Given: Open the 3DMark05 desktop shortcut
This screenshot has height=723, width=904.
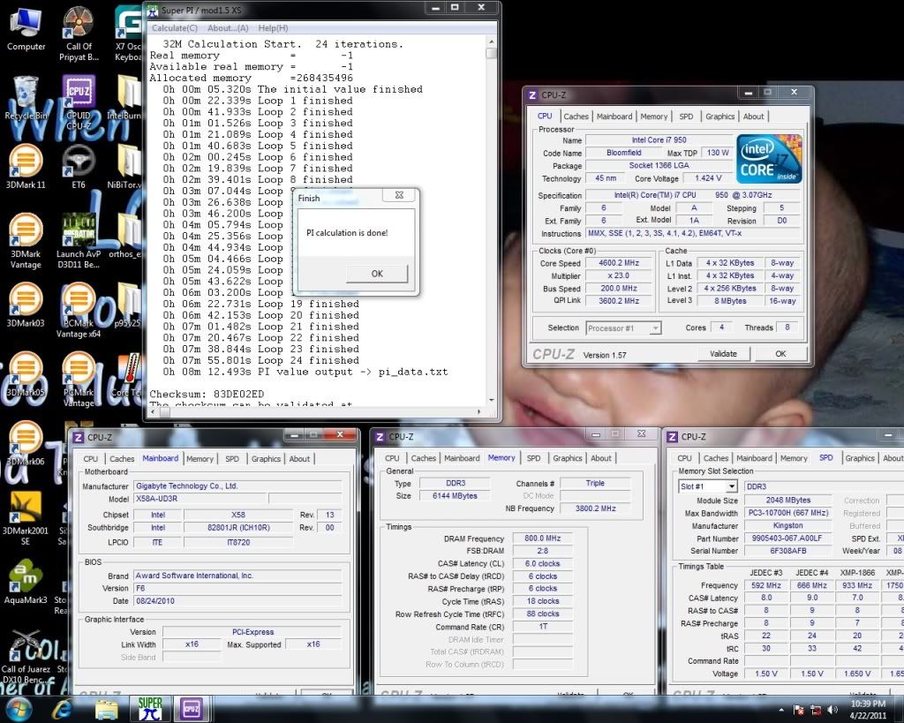Looking at the screenshot, I should [x=26, y=375].
